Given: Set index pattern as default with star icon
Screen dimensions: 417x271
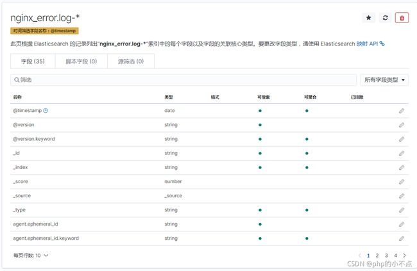Looking at the screenshot, I should [369, 18].
